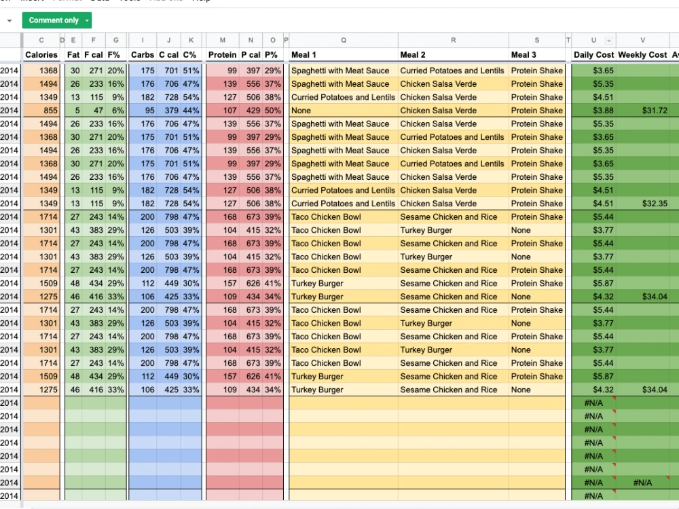Select narrow column D header
Screen dimensions: 679x509
coord(62,40)
